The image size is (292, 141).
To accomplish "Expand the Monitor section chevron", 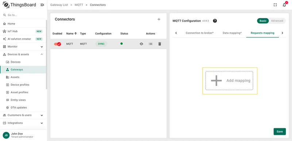I will point(42,47).
